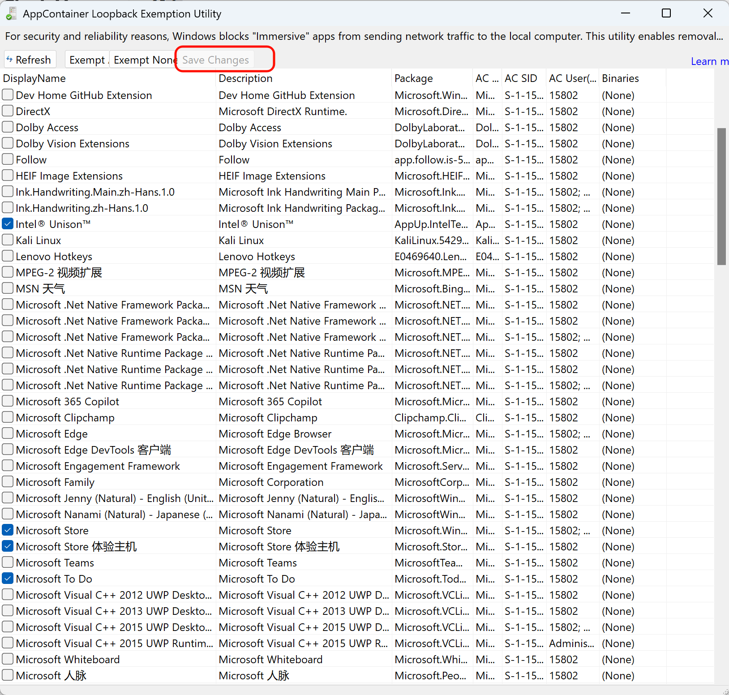Viewport: 729px width, 695px height.
Task: Click the Save Changes button
Action: (x=215, y=60)
